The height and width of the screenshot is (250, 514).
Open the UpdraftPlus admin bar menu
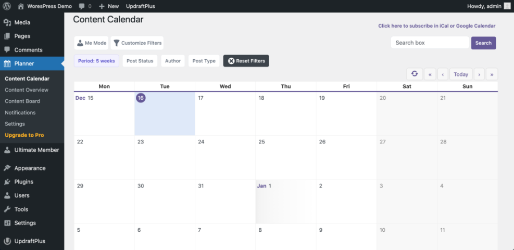[x=141, y=6]
